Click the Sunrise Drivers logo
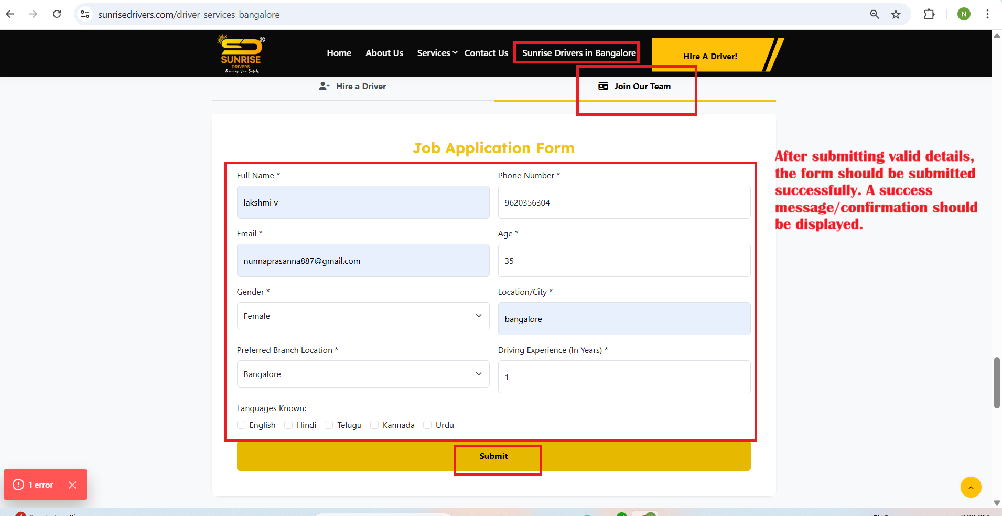 coord(241,53)
